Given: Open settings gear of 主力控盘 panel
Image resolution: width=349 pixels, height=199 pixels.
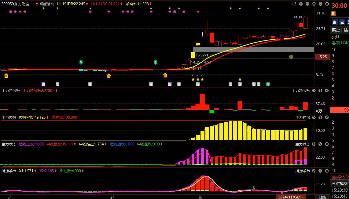Looking at the screenshot, I should coord(314,117).
